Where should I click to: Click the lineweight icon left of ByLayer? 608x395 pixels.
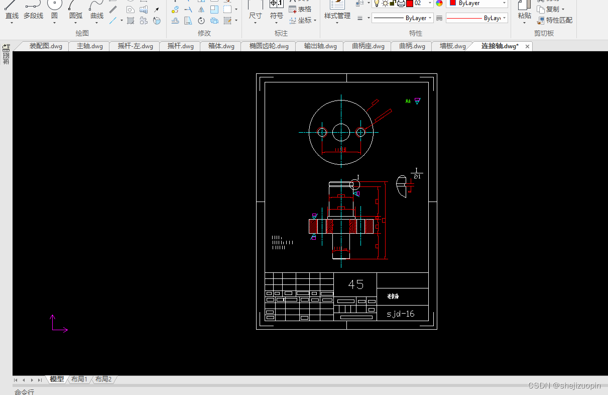[360, 18]
